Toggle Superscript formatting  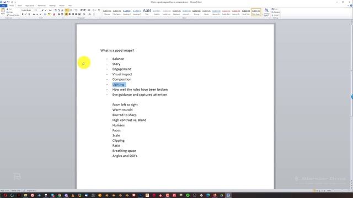tap(40, 14)
